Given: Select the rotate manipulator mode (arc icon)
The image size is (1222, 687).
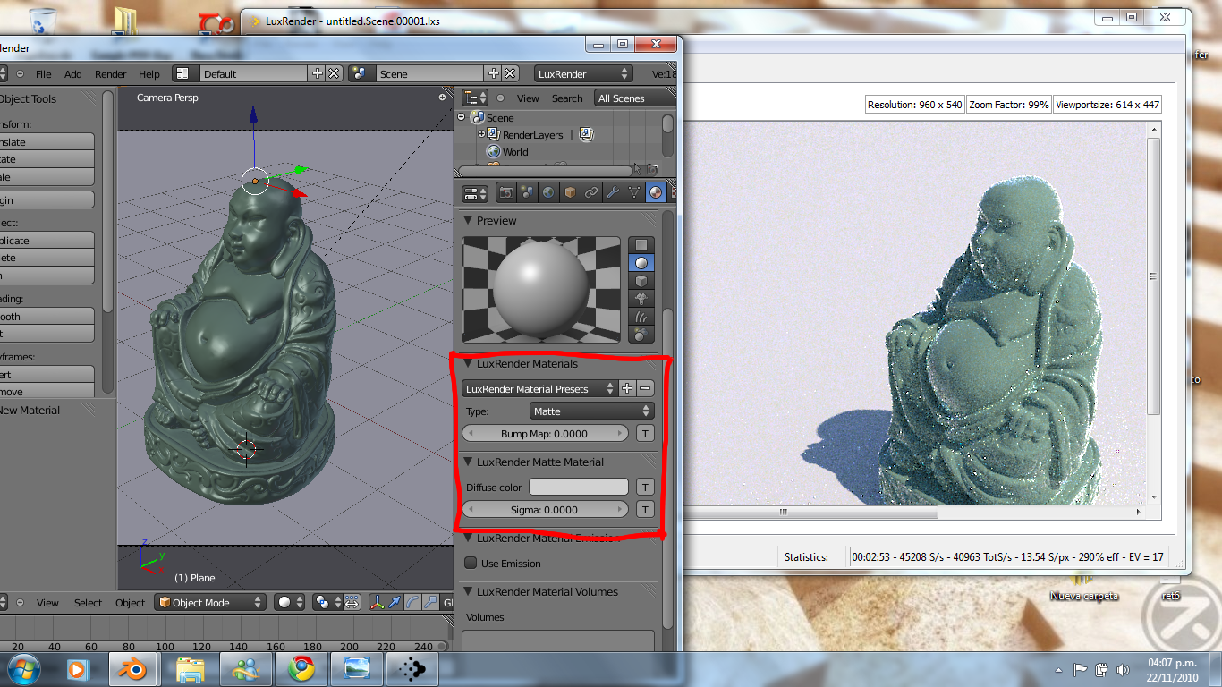Looking at the screenshot, I should click(412, 603).
